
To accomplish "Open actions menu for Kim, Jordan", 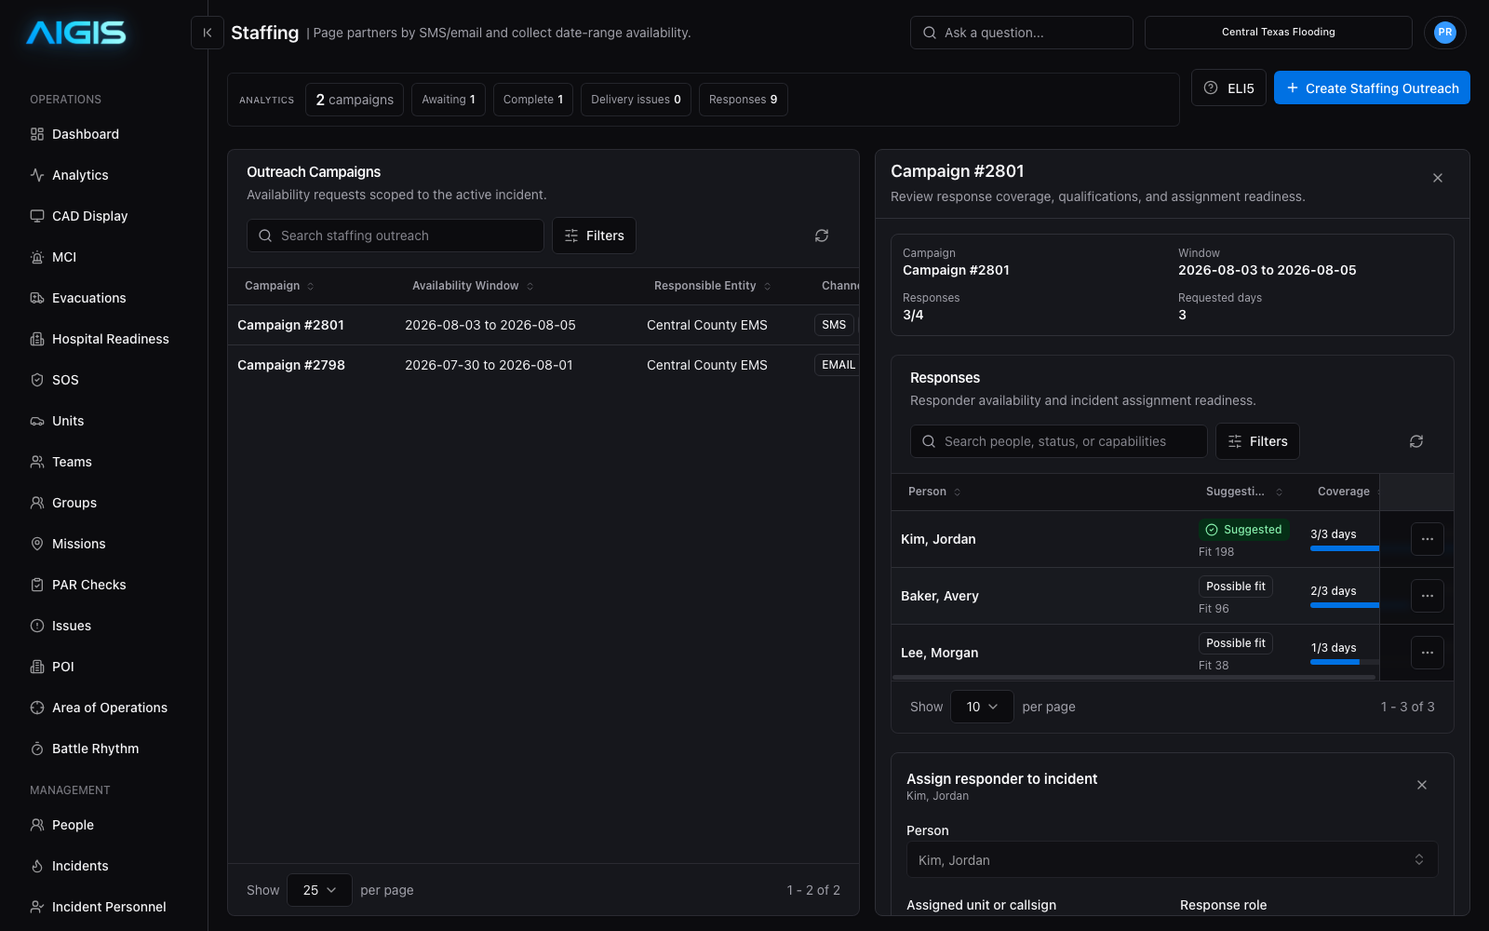I will (1428, 539).
